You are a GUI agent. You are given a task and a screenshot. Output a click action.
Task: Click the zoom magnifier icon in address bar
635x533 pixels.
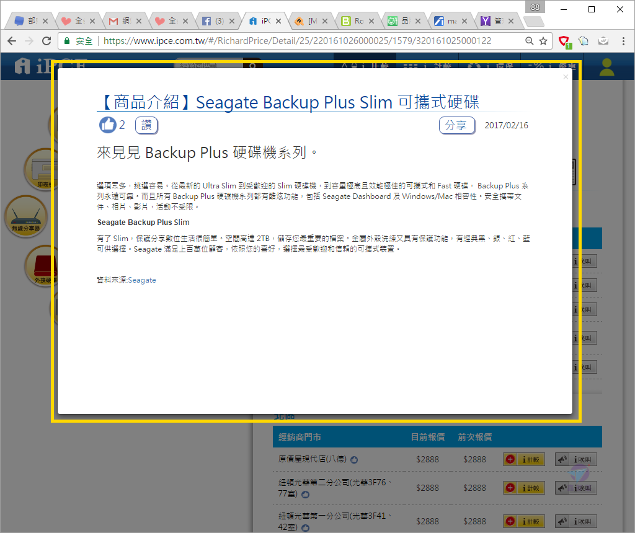529,41
